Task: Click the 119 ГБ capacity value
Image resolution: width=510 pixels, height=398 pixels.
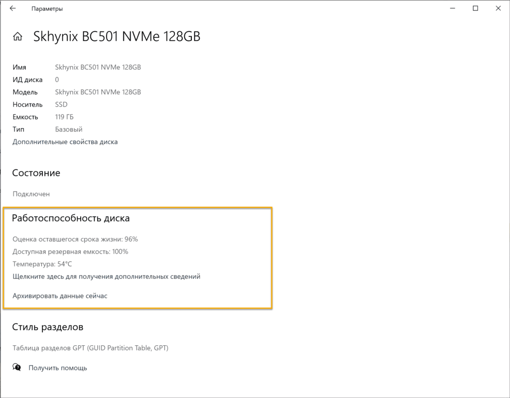Action: point(64,117)
